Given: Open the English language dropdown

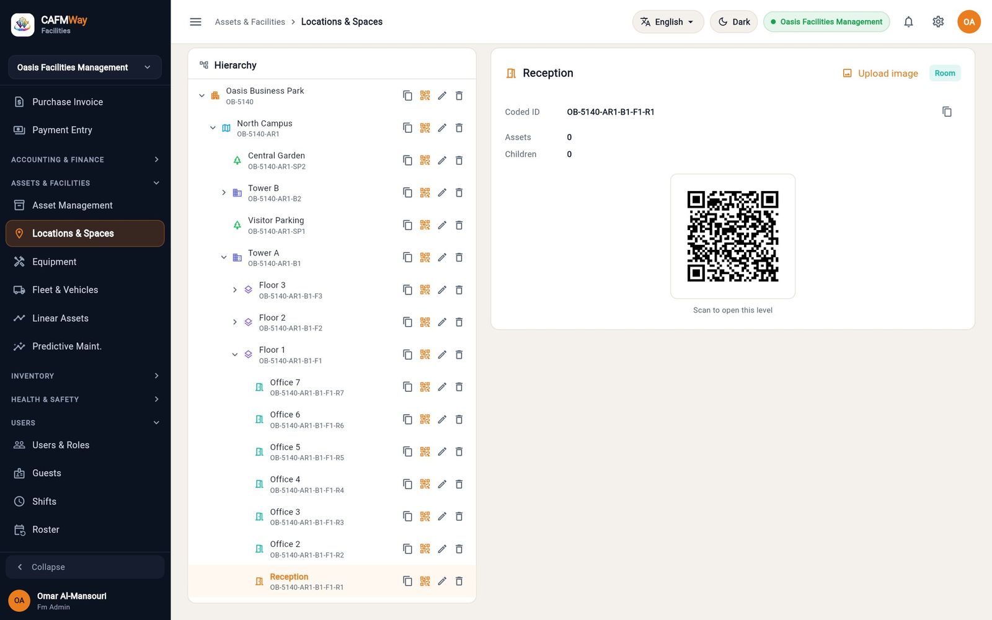Looking at the screenshot, I should point(668,22).
